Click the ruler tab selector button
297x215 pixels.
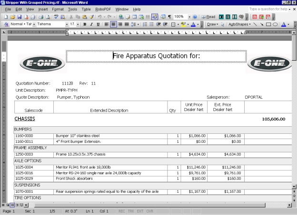coord(4,32)
